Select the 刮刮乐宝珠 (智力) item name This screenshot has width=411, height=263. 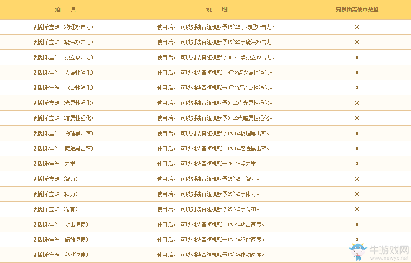pos(56,179)
